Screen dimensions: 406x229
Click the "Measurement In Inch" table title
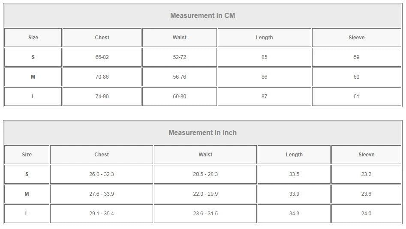[x=202, y=133]
